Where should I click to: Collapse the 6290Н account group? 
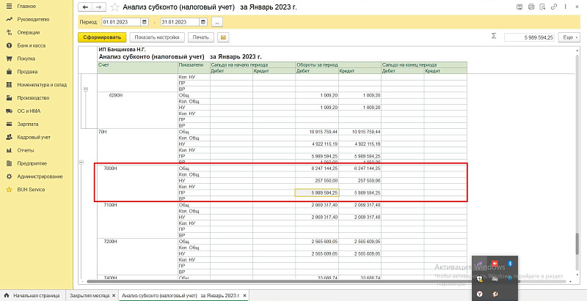[x=85, y=89]
